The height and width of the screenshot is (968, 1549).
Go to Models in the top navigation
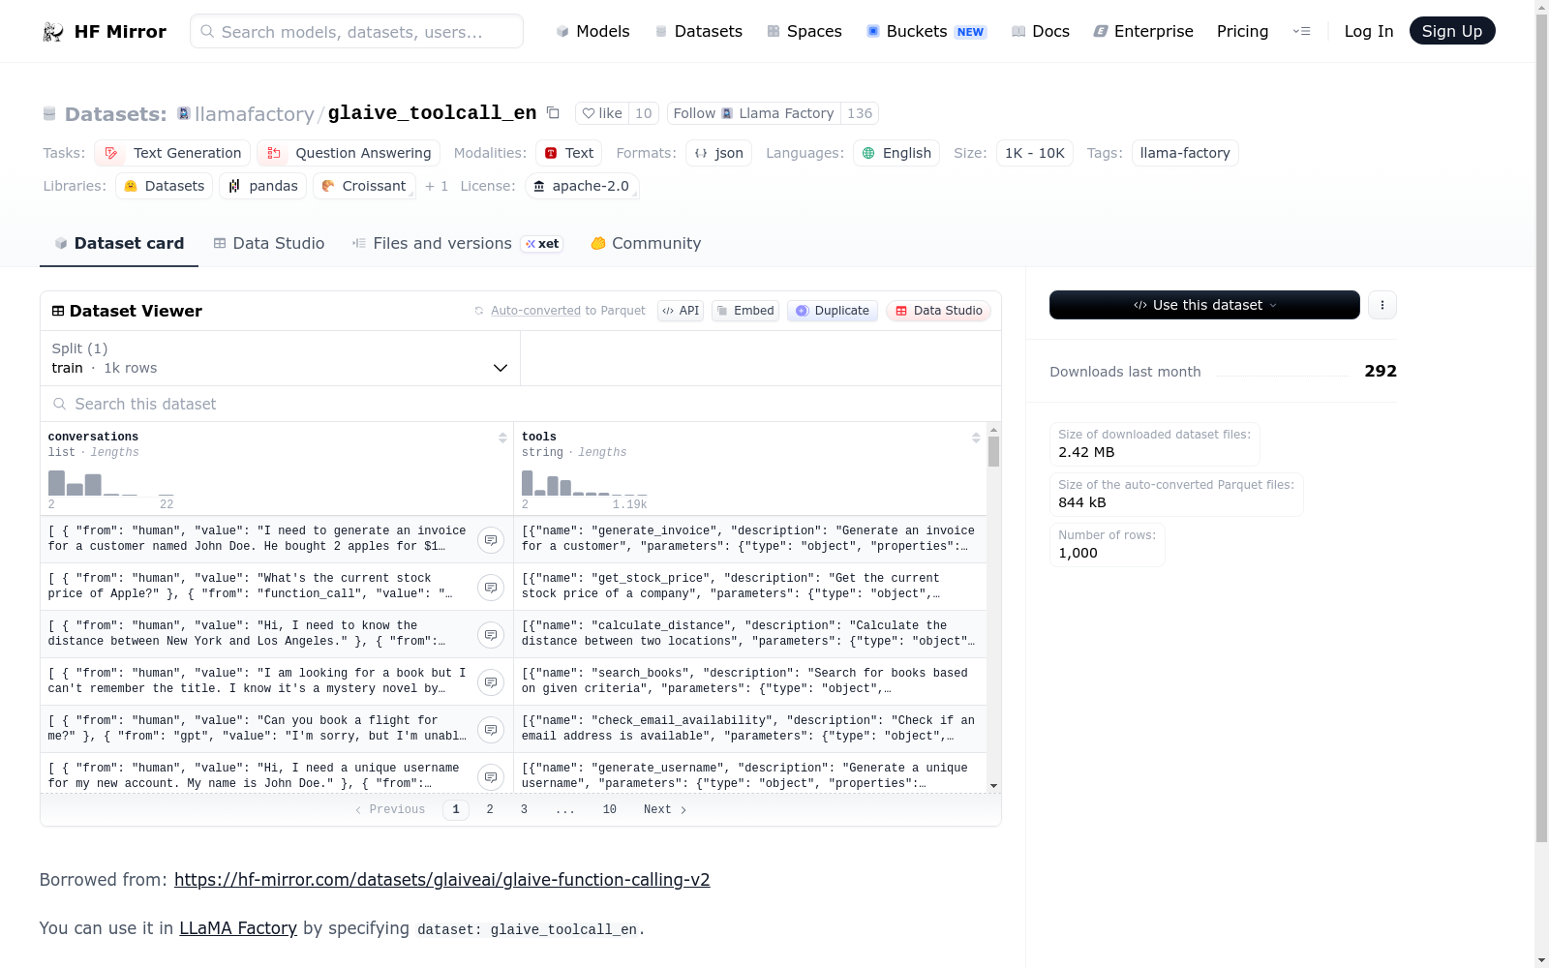pos(592,31)
